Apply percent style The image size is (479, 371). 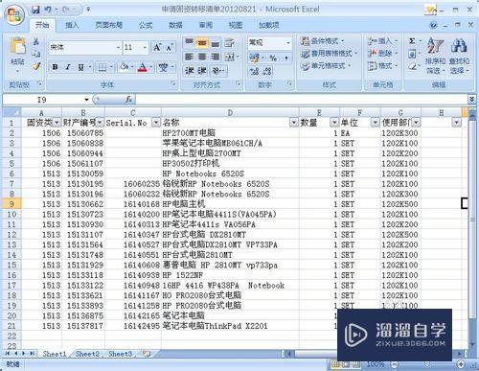(273, 58)
